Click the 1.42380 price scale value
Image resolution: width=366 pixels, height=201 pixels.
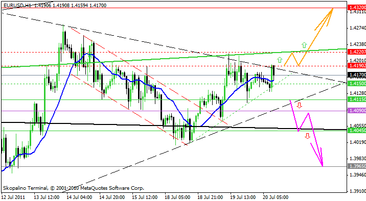click(x=358, y=44)
